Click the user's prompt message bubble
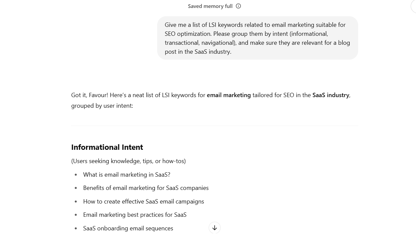Viewport: 416px width, 234px height. [258, 38]
